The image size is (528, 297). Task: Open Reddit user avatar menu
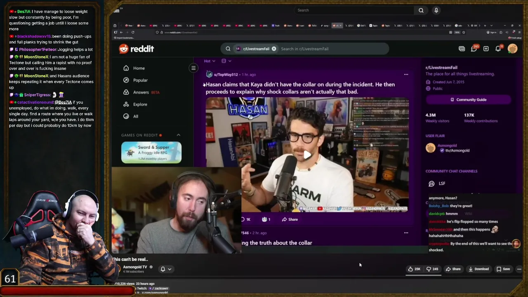[512, 49]
